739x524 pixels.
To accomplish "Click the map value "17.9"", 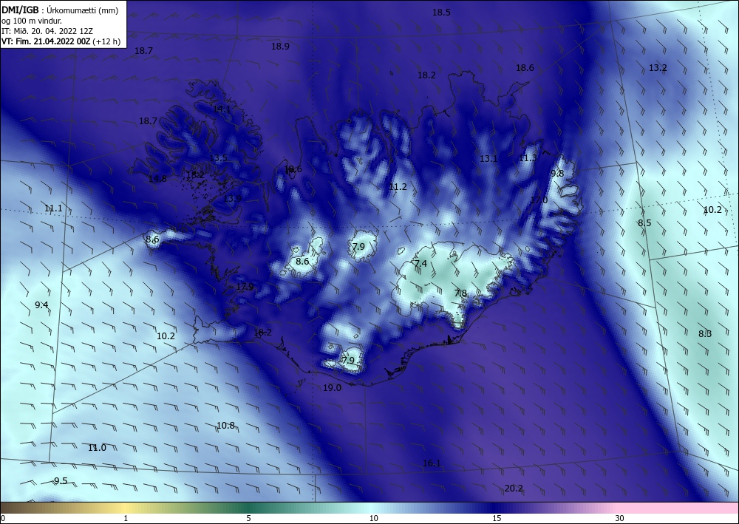I will (245, 287).
